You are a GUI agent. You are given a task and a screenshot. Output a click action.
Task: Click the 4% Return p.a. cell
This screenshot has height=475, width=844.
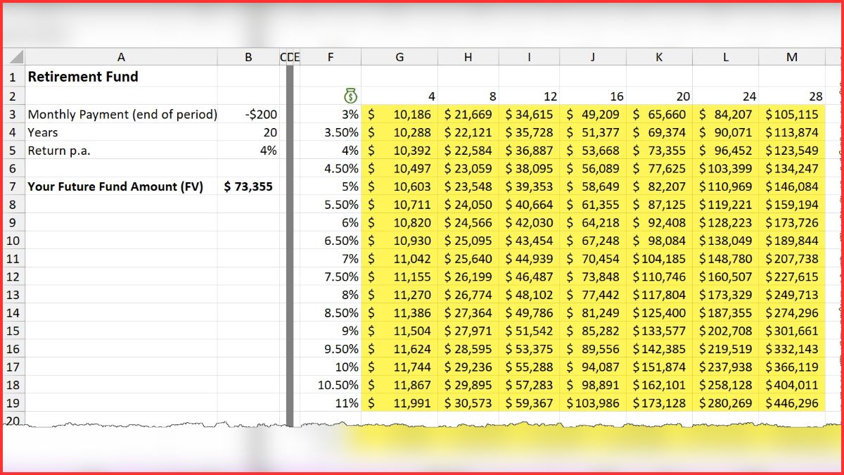[248, 151]
